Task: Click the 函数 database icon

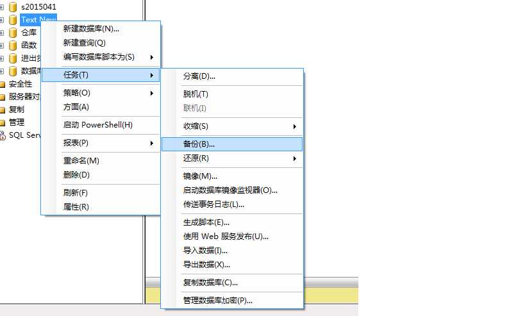Action: pos(13,46)
